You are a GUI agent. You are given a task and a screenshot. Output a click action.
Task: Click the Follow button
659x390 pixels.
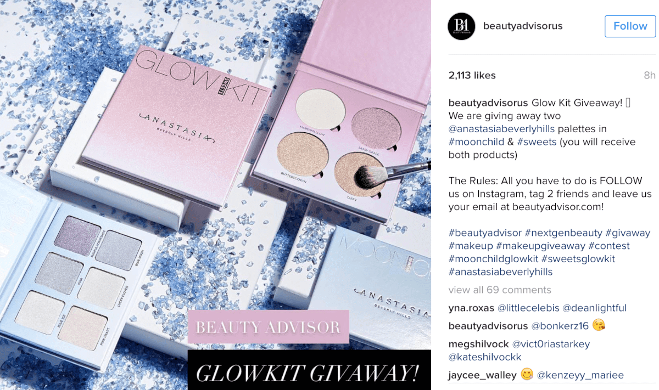click(x=630, y=26)
